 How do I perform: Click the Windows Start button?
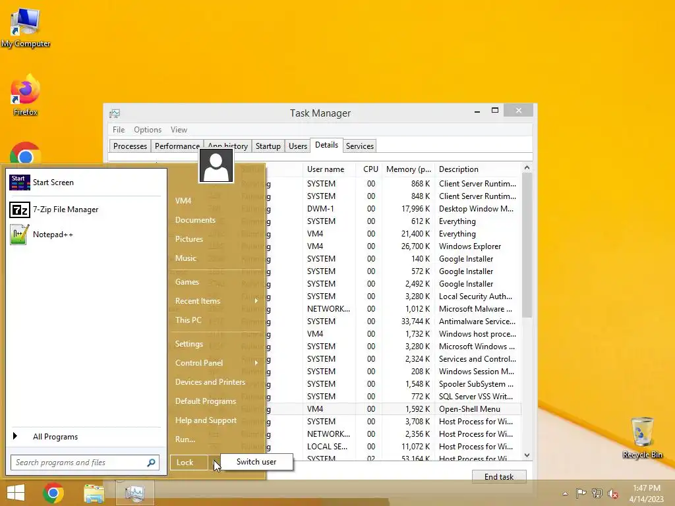[16, 493]
